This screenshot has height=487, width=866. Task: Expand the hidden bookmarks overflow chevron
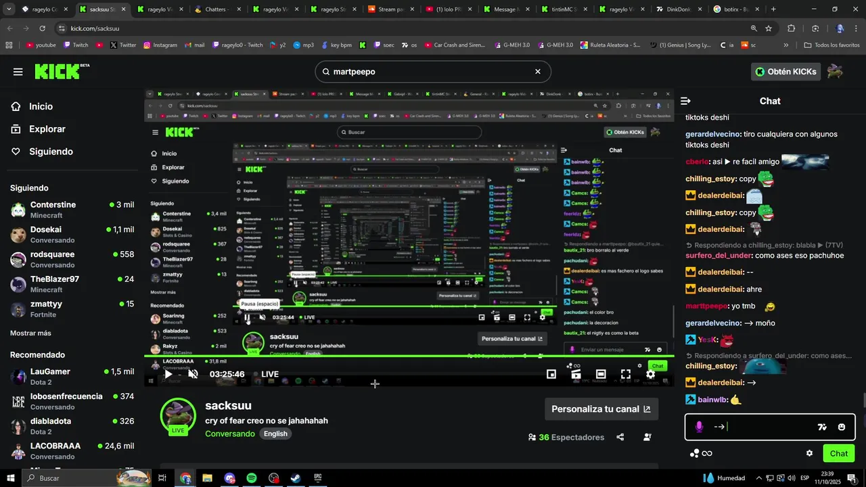pyautogui.click(x=785, y=45)
